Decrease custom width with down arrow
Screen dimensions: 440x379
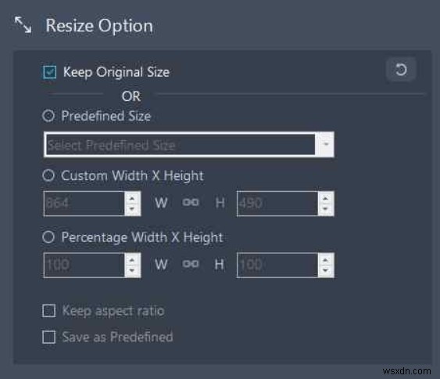132,209
